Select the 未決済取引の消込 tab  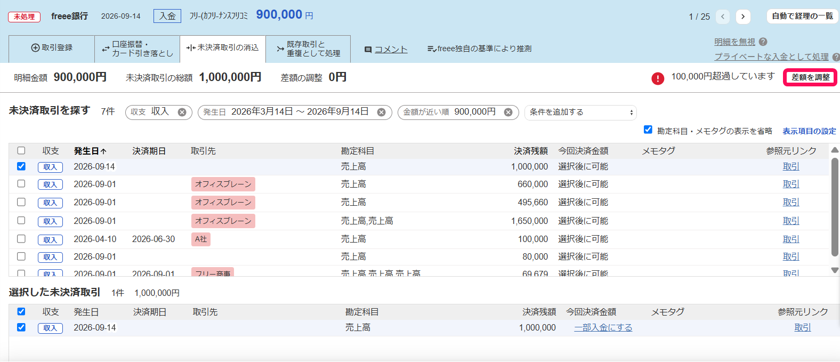(x=223, y=48)
